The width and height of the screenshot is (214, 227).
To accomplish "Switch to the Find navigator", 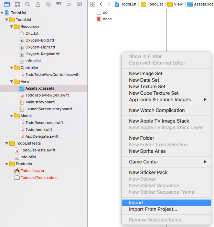I will tap(28, 4).
